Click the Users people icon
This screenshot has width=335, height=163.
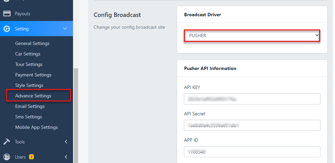pyautogui.click(x=7, y=157)
